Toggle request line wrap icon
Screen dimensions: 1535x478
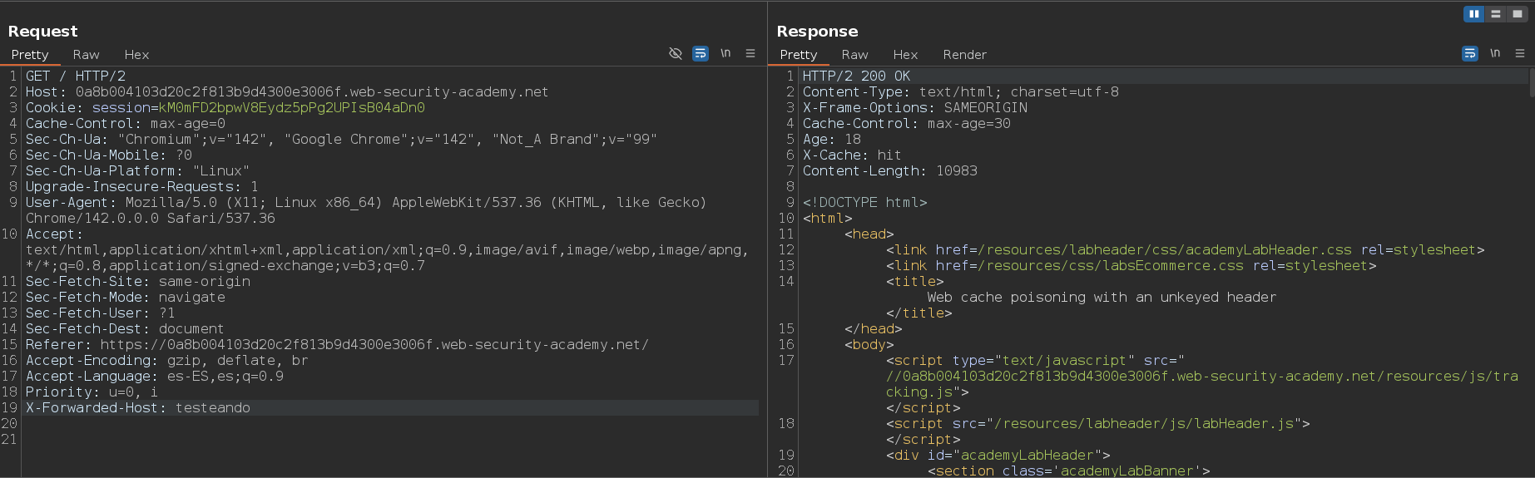[701, 53]
